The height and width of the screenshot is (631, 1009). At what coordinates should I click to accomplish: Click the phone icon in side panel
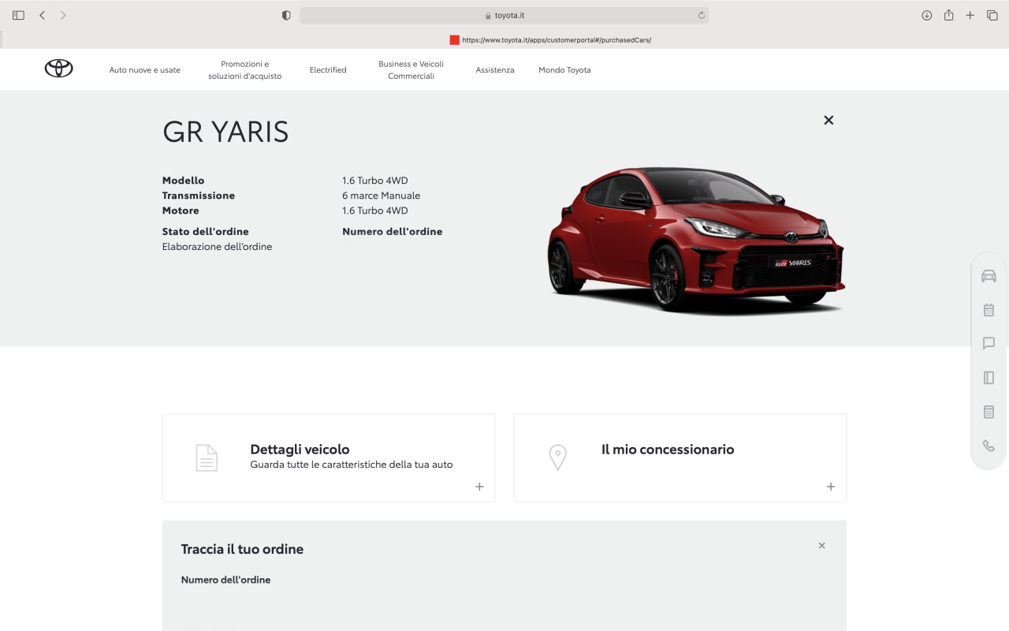tap(989, 446)
